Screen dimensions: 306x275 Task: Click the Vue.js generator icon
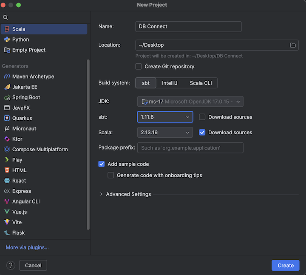[7, 212]
